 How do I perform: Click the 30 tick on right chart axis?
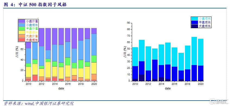tap(129, 62)
